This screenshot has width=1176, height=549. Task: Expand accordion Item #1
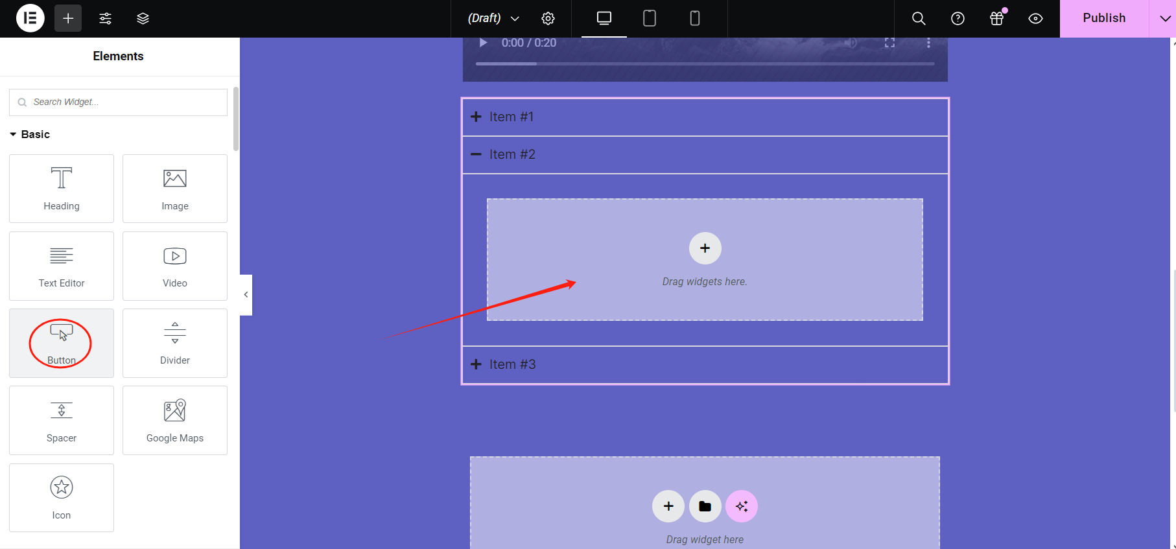pos(511,117)
